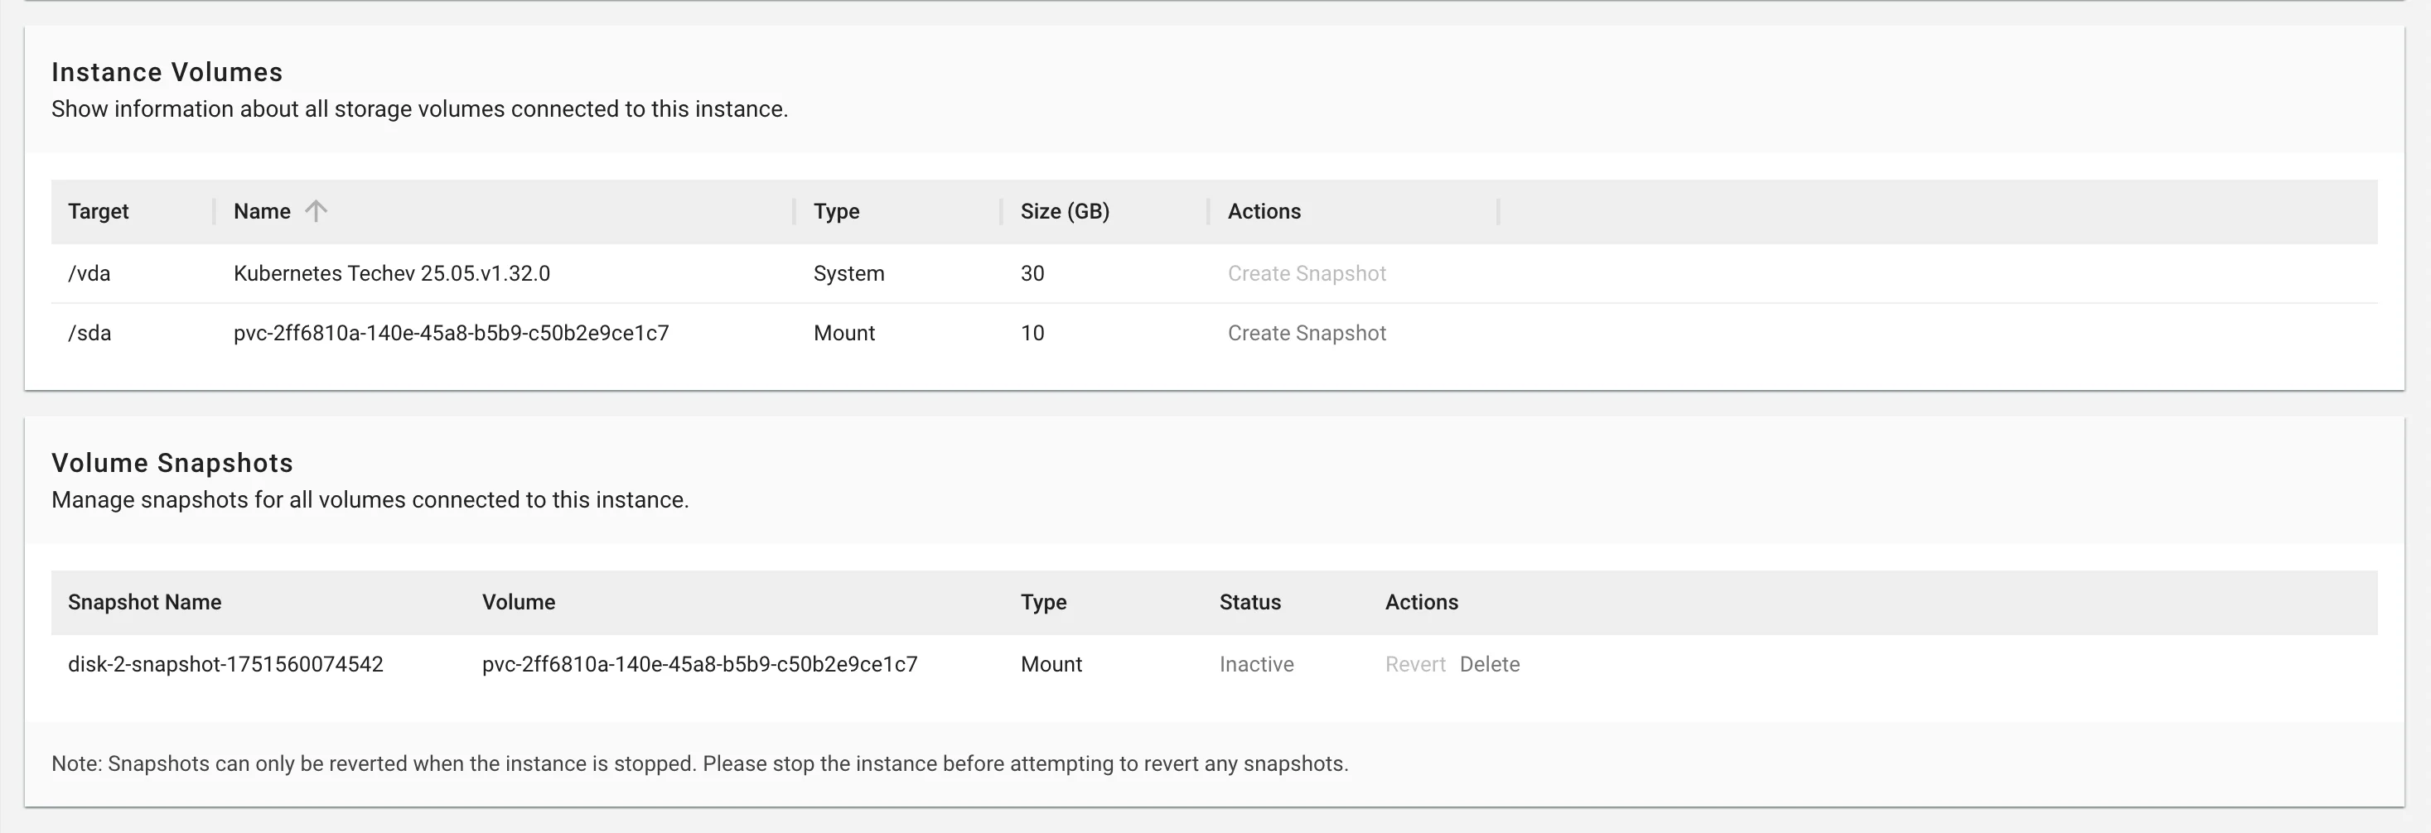Create Snapshot for the /vda system volume
This screenshot has width=2431, height=833.
(x=1306, y=273)
